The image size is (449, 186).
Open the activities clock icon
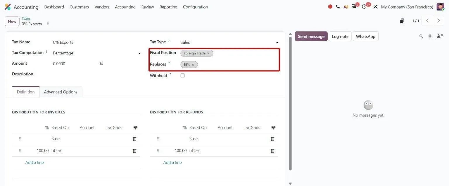365,6
